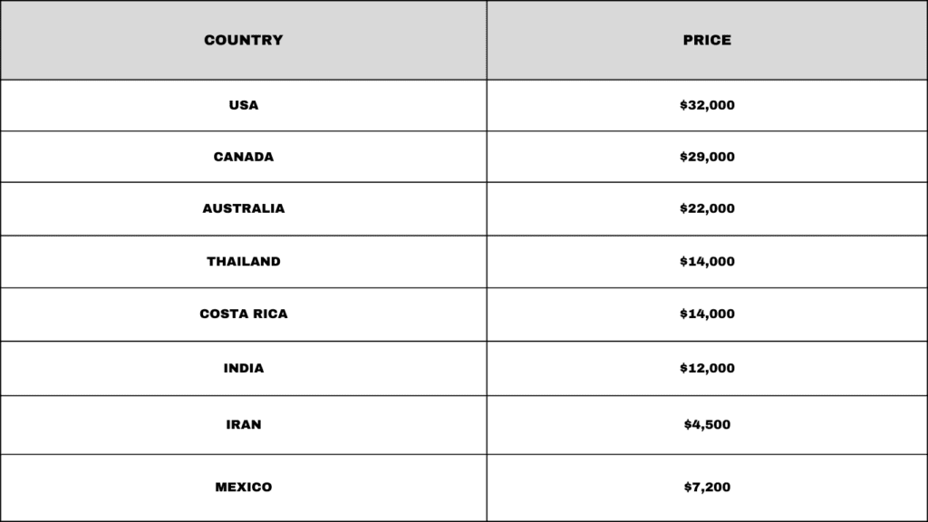The width and height of the screenshot is (928, 522).
Task: Select the IRAN cell
Action: [243, 425]
